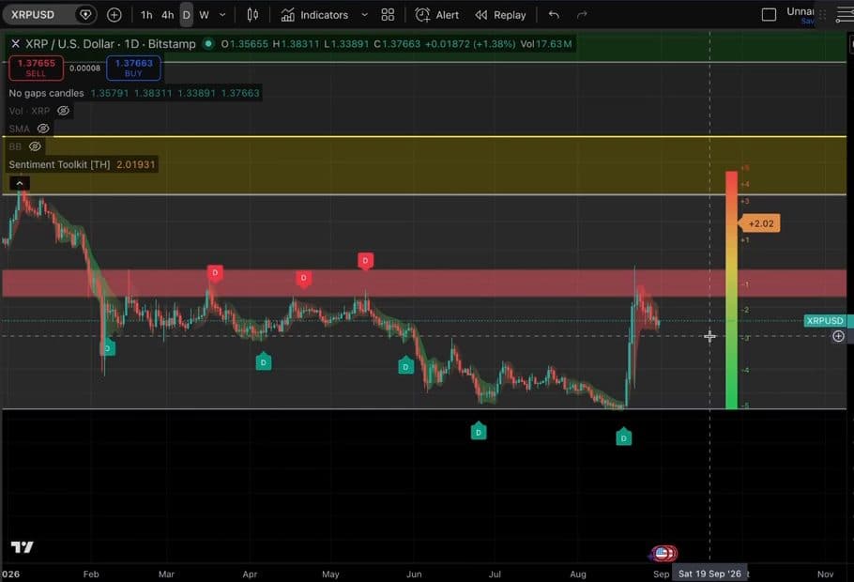854x582 pixels.
Task: Click the dotted grid icon in top bar
Action: click(x=822, y=15)
